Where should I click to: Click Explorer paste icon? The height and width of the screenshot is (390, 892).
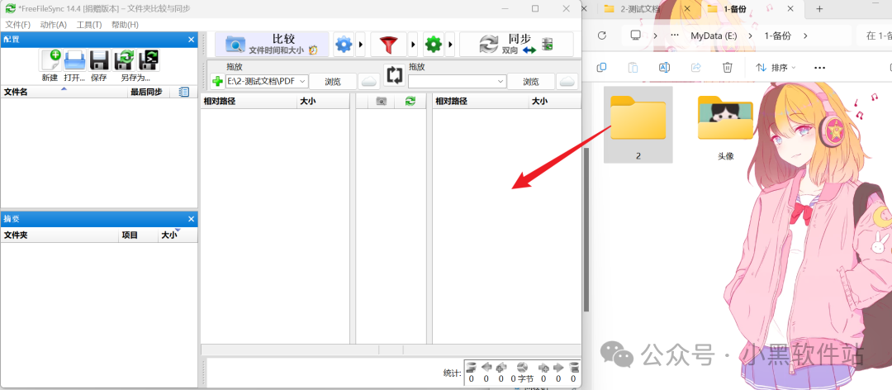pyautogui.click(x=633, y=67)
